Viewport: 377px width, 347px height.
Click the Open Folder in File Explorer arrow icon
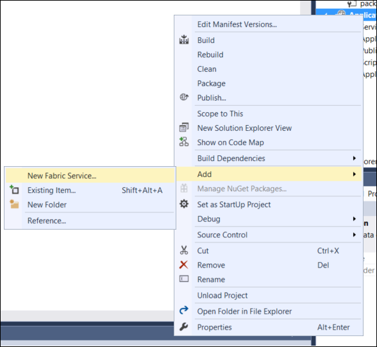[184, 310]
